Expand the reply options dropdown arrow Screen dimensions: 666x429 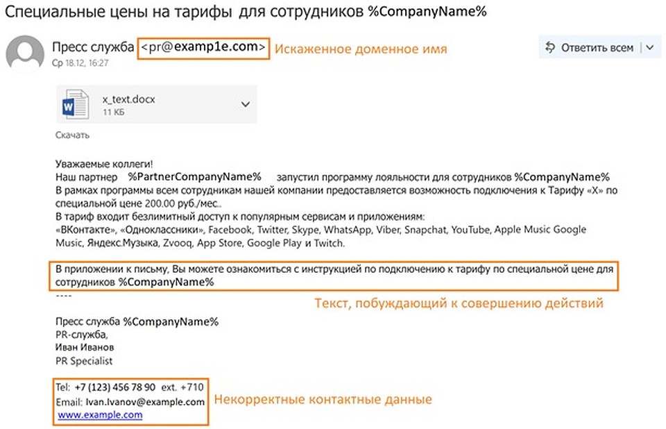pos(650,47)
